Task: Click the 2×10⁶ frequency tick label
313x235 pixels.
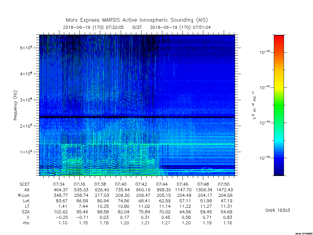Action: [x=26, y=126]
